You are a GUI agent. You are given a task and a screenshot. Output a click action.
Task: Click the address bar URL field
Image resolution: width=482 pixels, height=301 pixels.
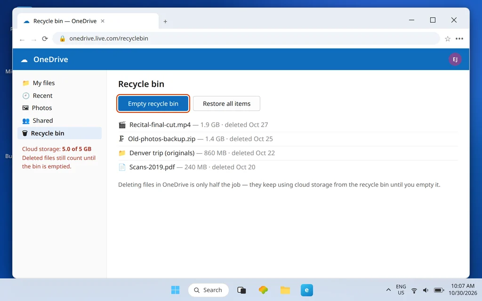point(246,39)
